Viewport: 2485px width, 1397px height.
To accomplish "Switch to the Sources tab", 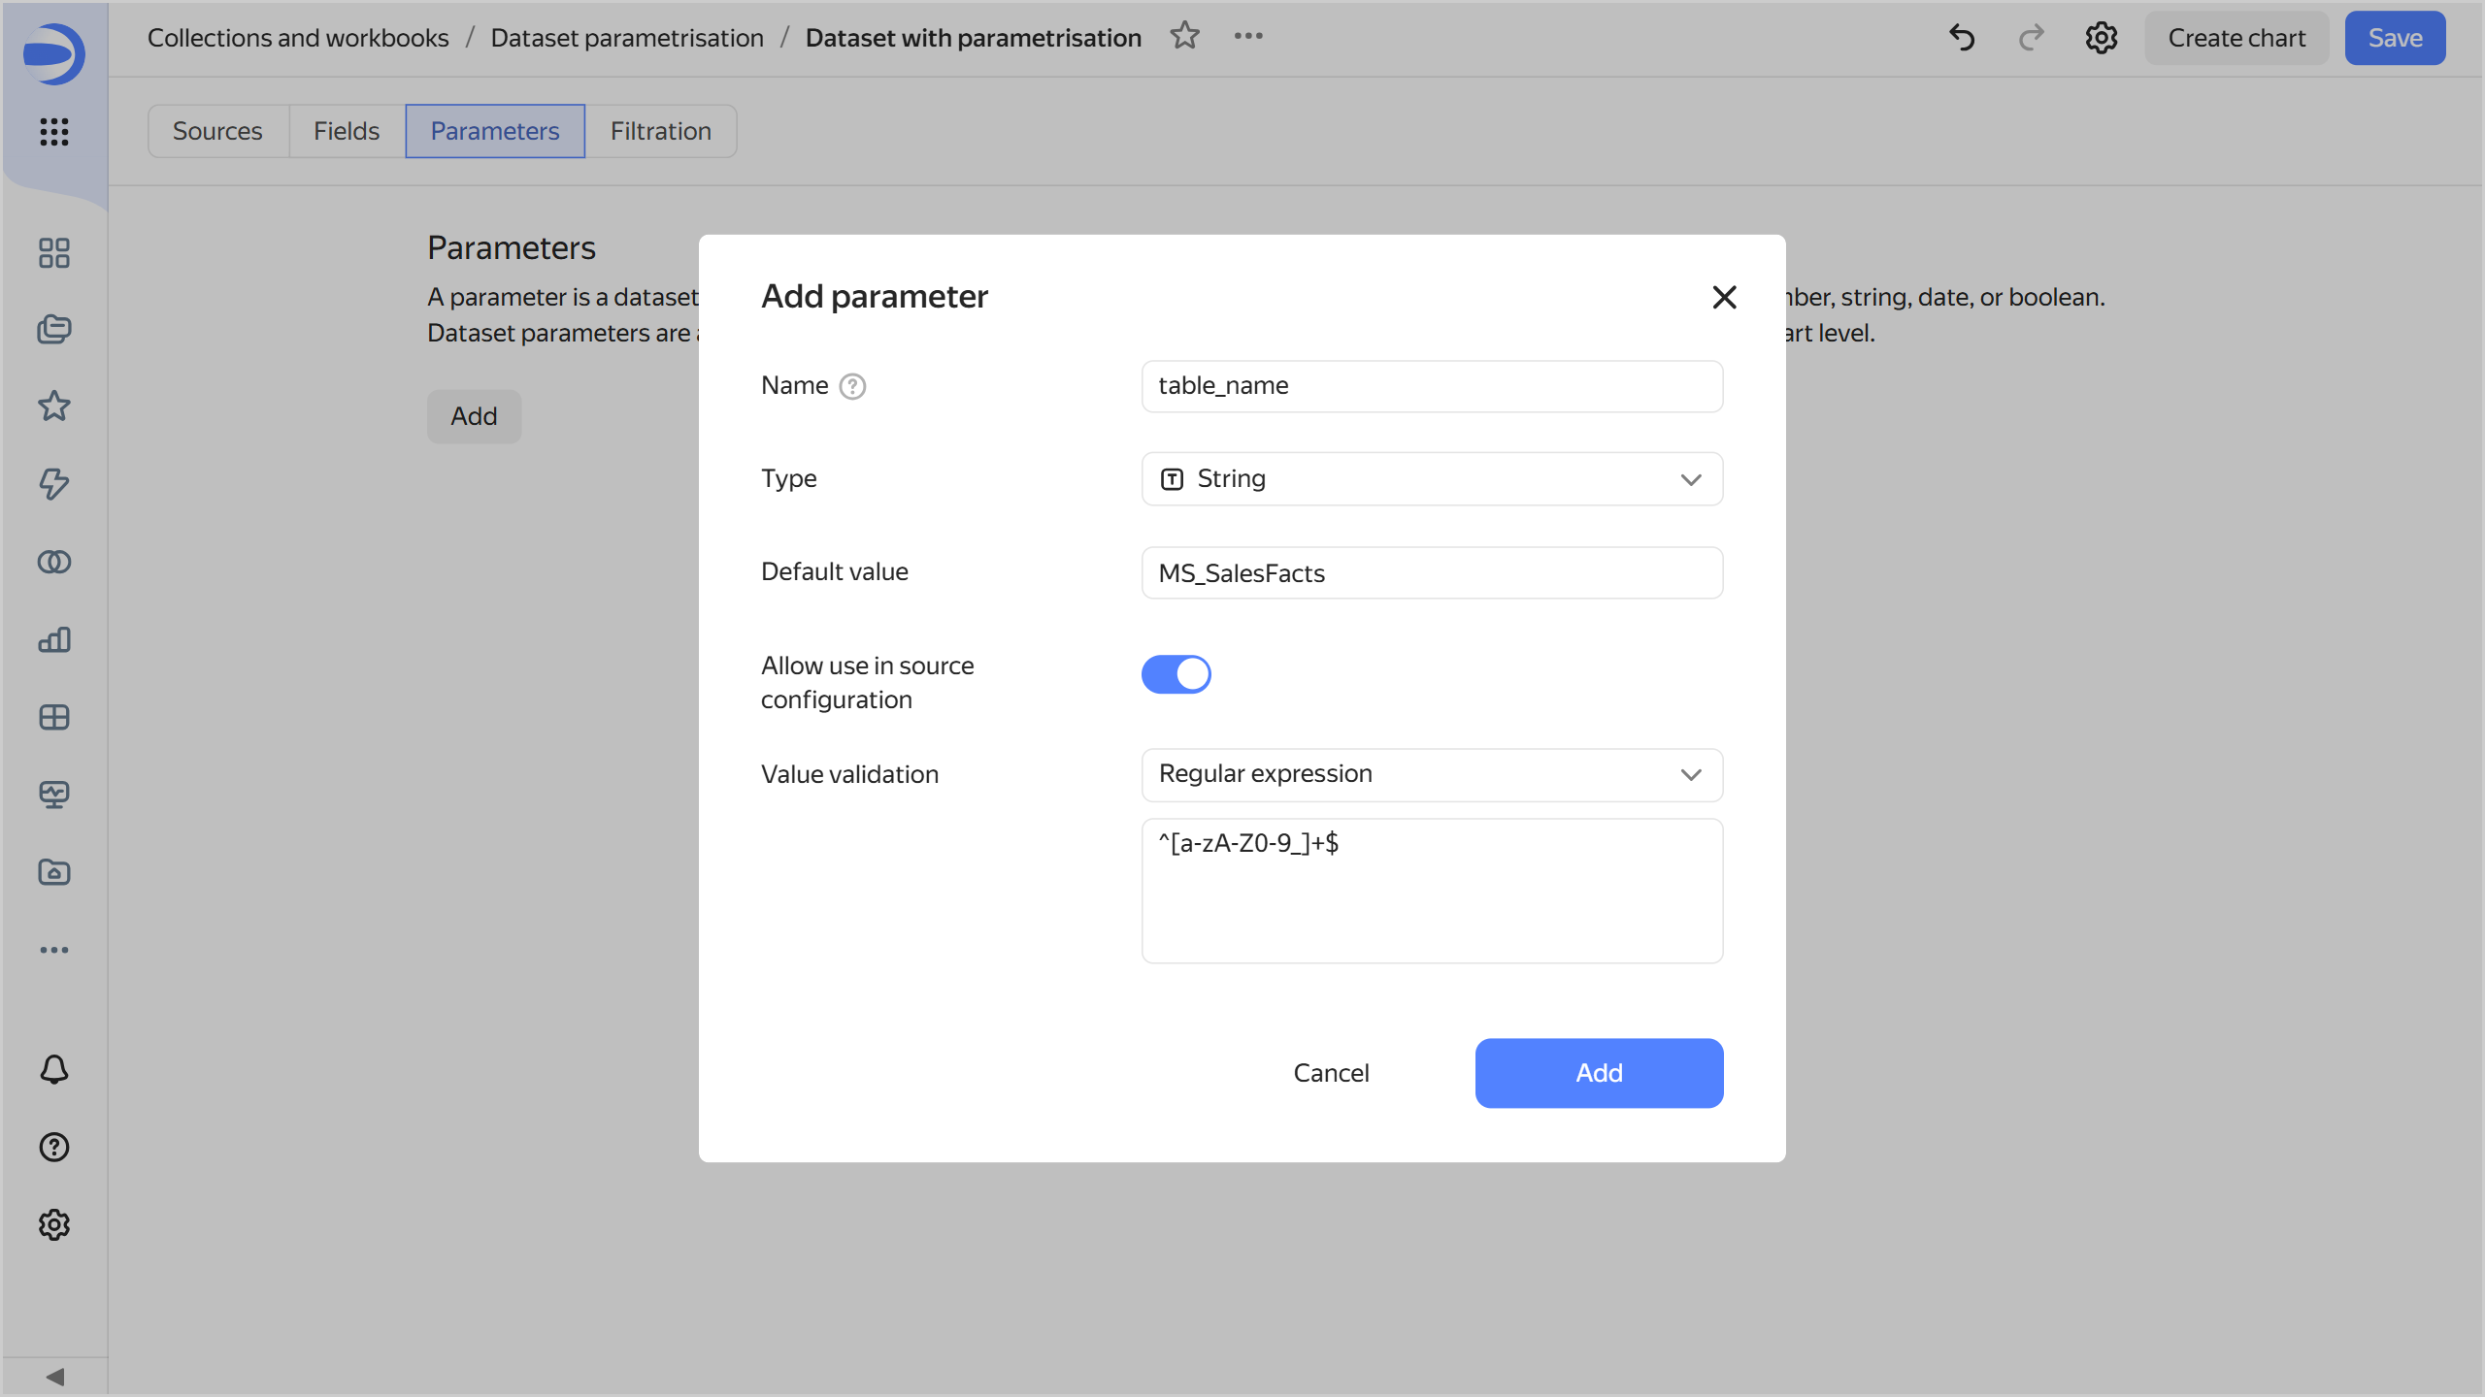I will (x=217, y=131).
